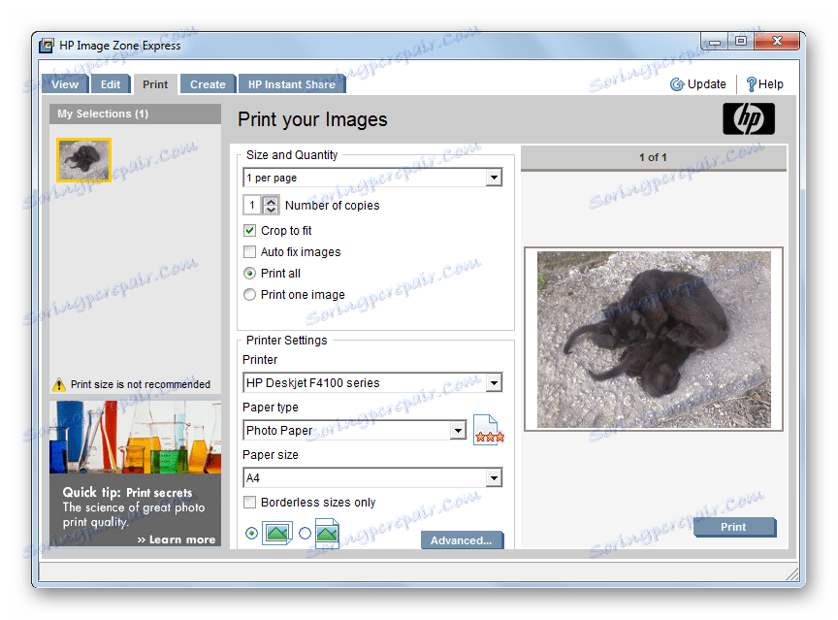
Task: Open the HP Instant Share tab
Action: pos(291,84)
